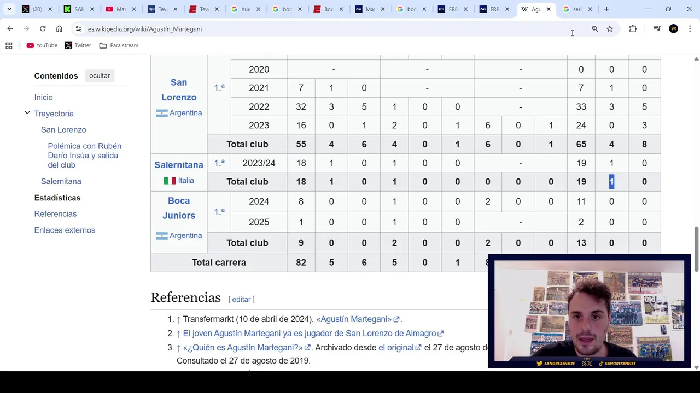
Task: Click the Italia country link
Action: (186, 180)
